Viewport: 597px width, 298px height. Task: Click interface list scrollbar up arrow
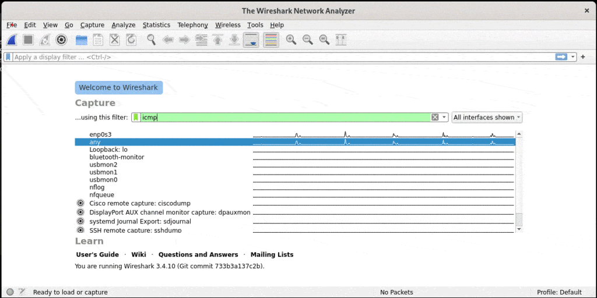pos(519,134)
